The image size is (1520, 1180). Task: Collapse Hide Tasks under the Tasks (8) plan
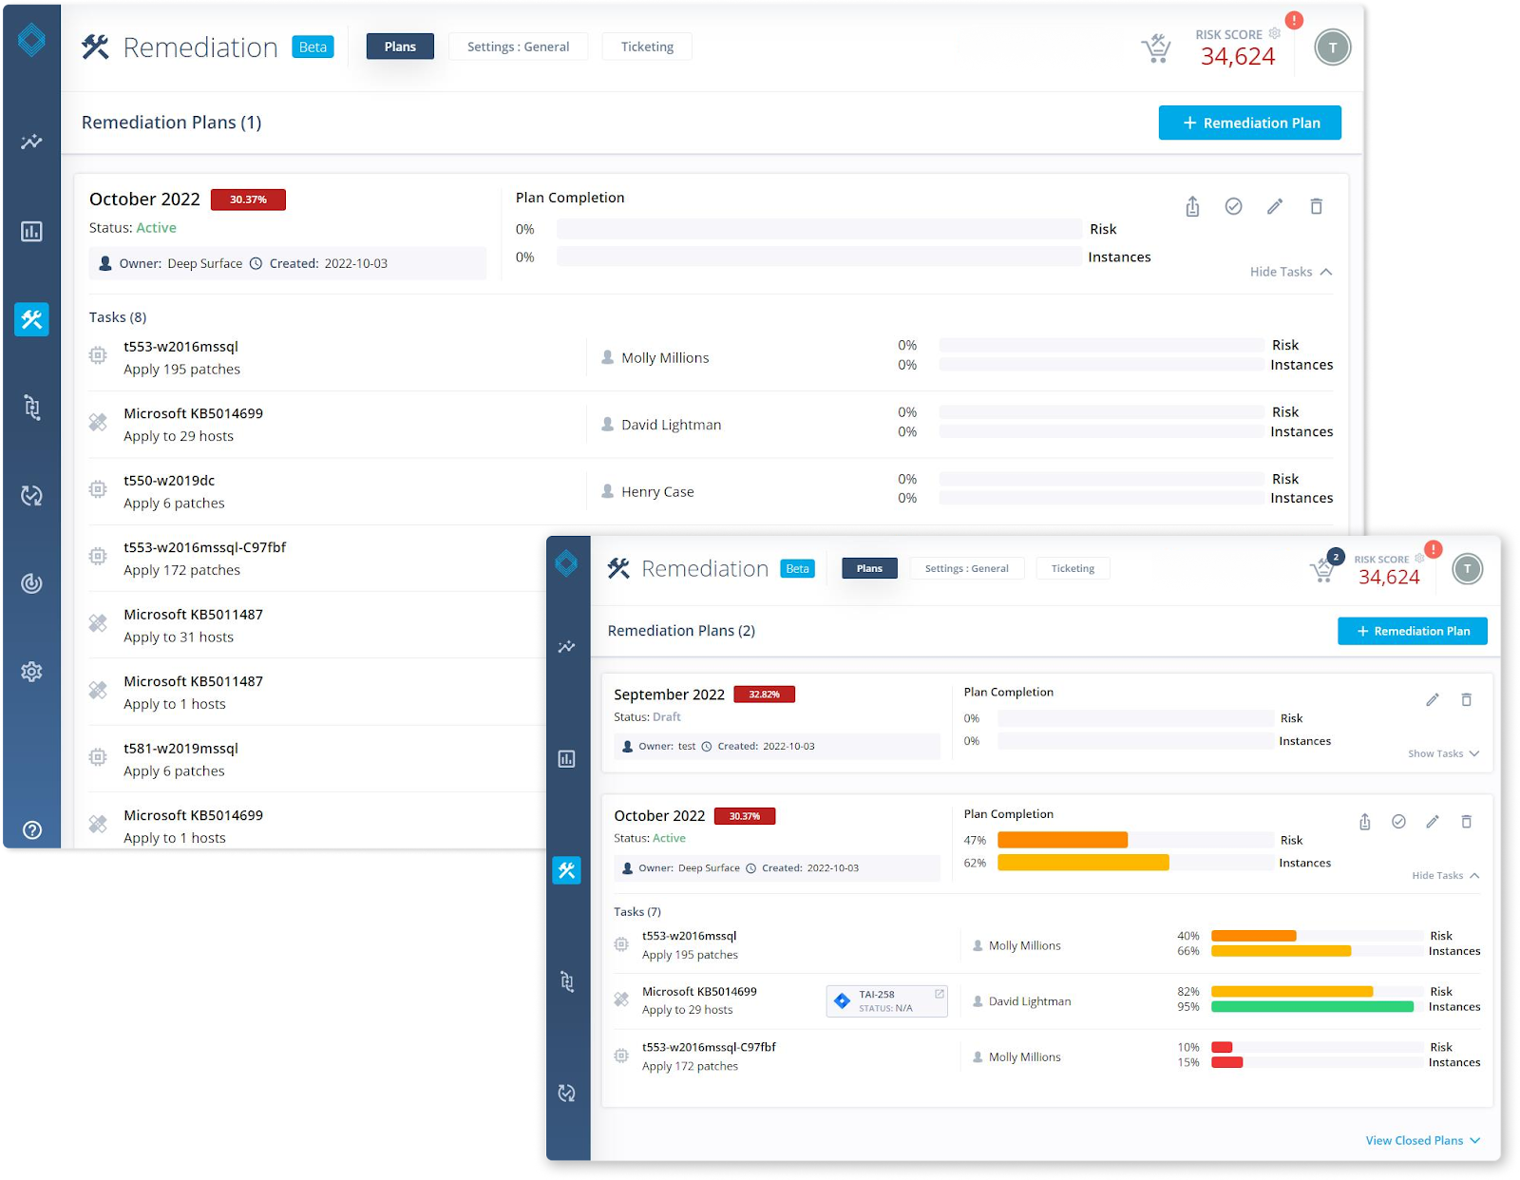click(x=1290, y=272)
